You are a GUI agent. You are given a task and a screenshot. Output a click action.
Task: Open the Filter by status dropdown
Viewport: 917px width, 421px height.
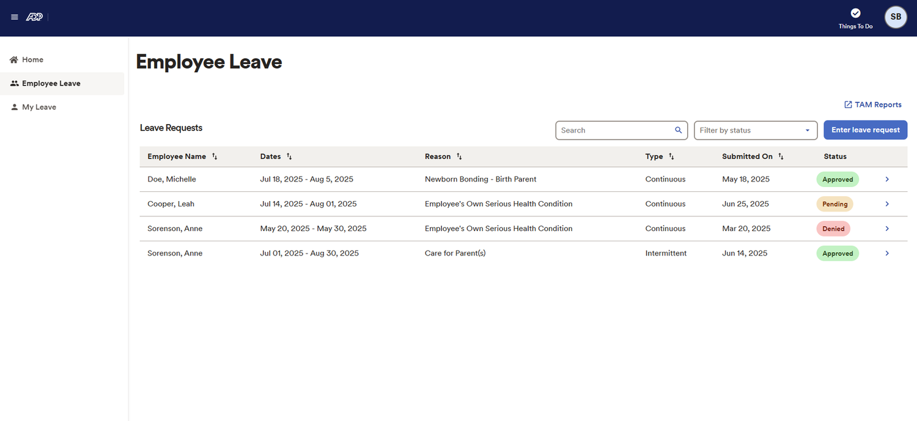(x=756, y=130)
